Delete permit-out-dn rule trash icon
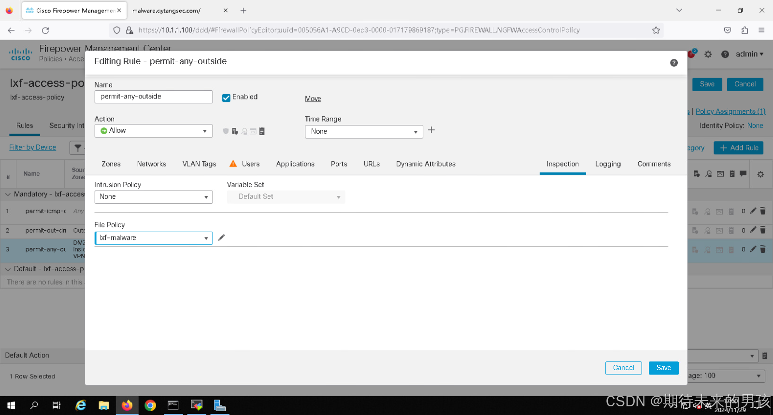Screen dimensions: 773x415 [x=763, y=230]
